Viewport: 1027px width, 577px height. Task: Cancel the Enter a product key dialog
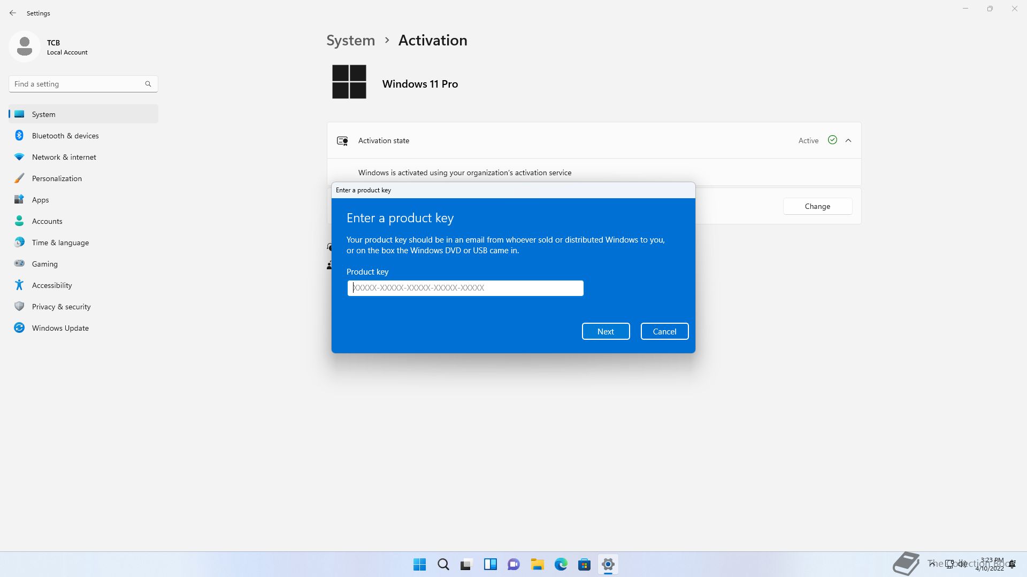(664, 331)
